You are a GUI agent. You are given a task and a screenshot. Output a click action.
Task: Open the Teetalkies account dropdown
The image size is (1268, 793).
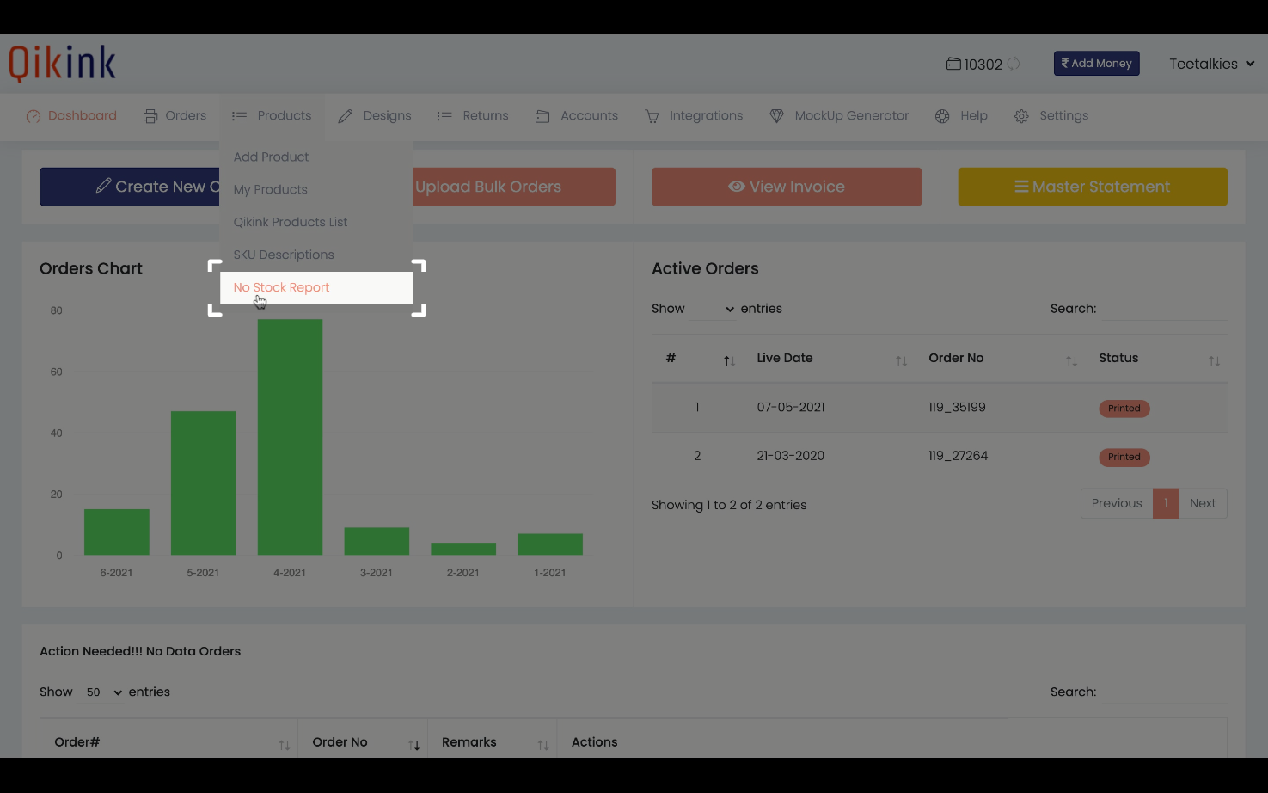pos(1211,63)
